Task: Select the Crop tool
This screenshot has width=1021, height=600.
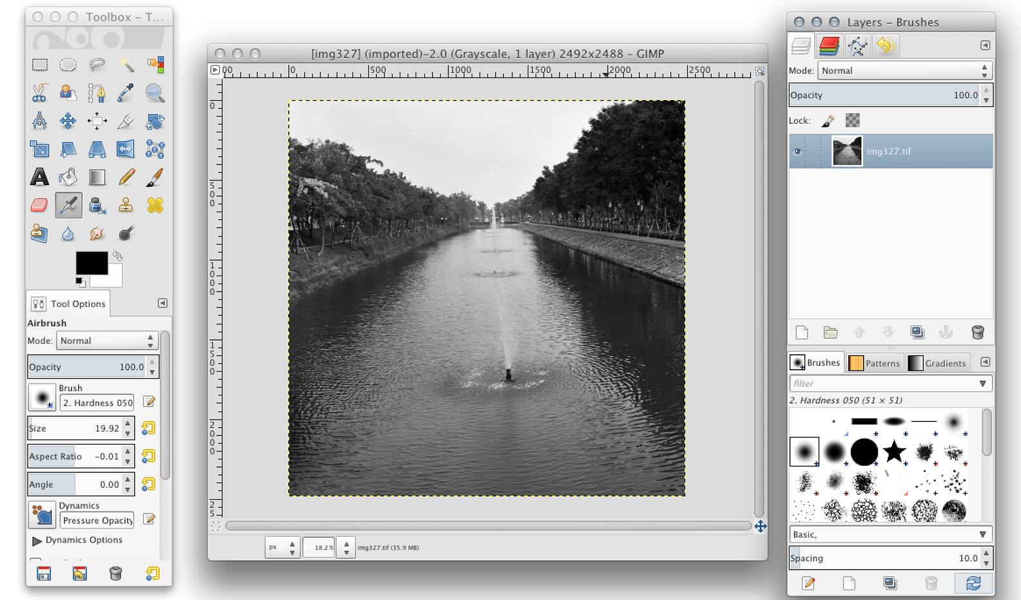Action: pyautogui.click(x=126, y=121)
